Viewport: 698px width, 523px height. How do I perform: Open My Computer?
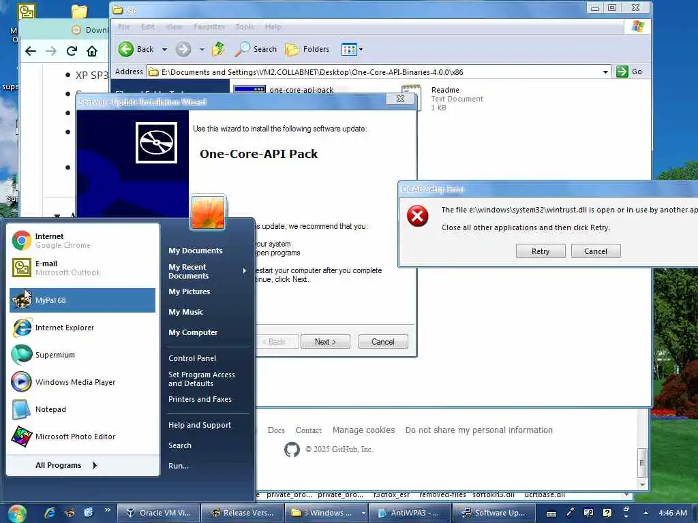193,332
